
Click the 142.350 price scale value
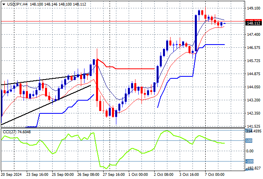click(253, 113)
